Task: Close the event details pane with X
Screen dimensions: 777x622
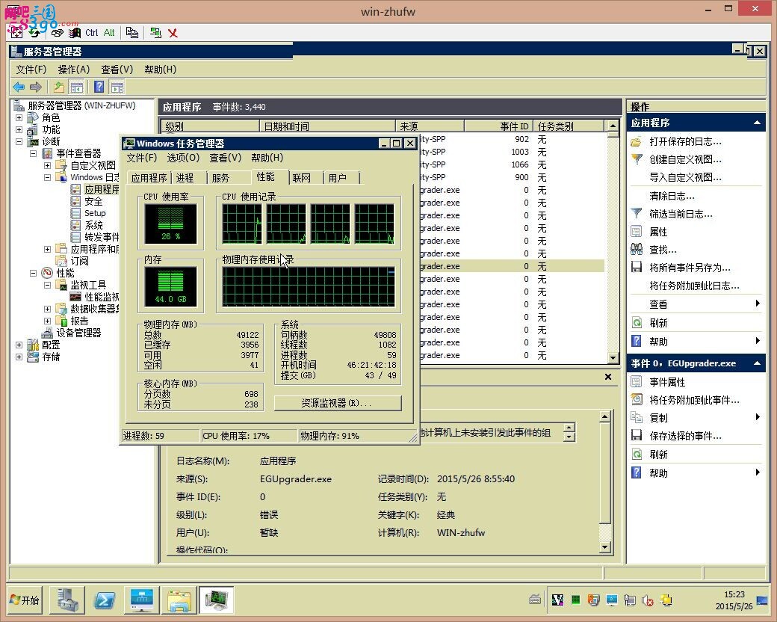Action: (x=608, y=377)
